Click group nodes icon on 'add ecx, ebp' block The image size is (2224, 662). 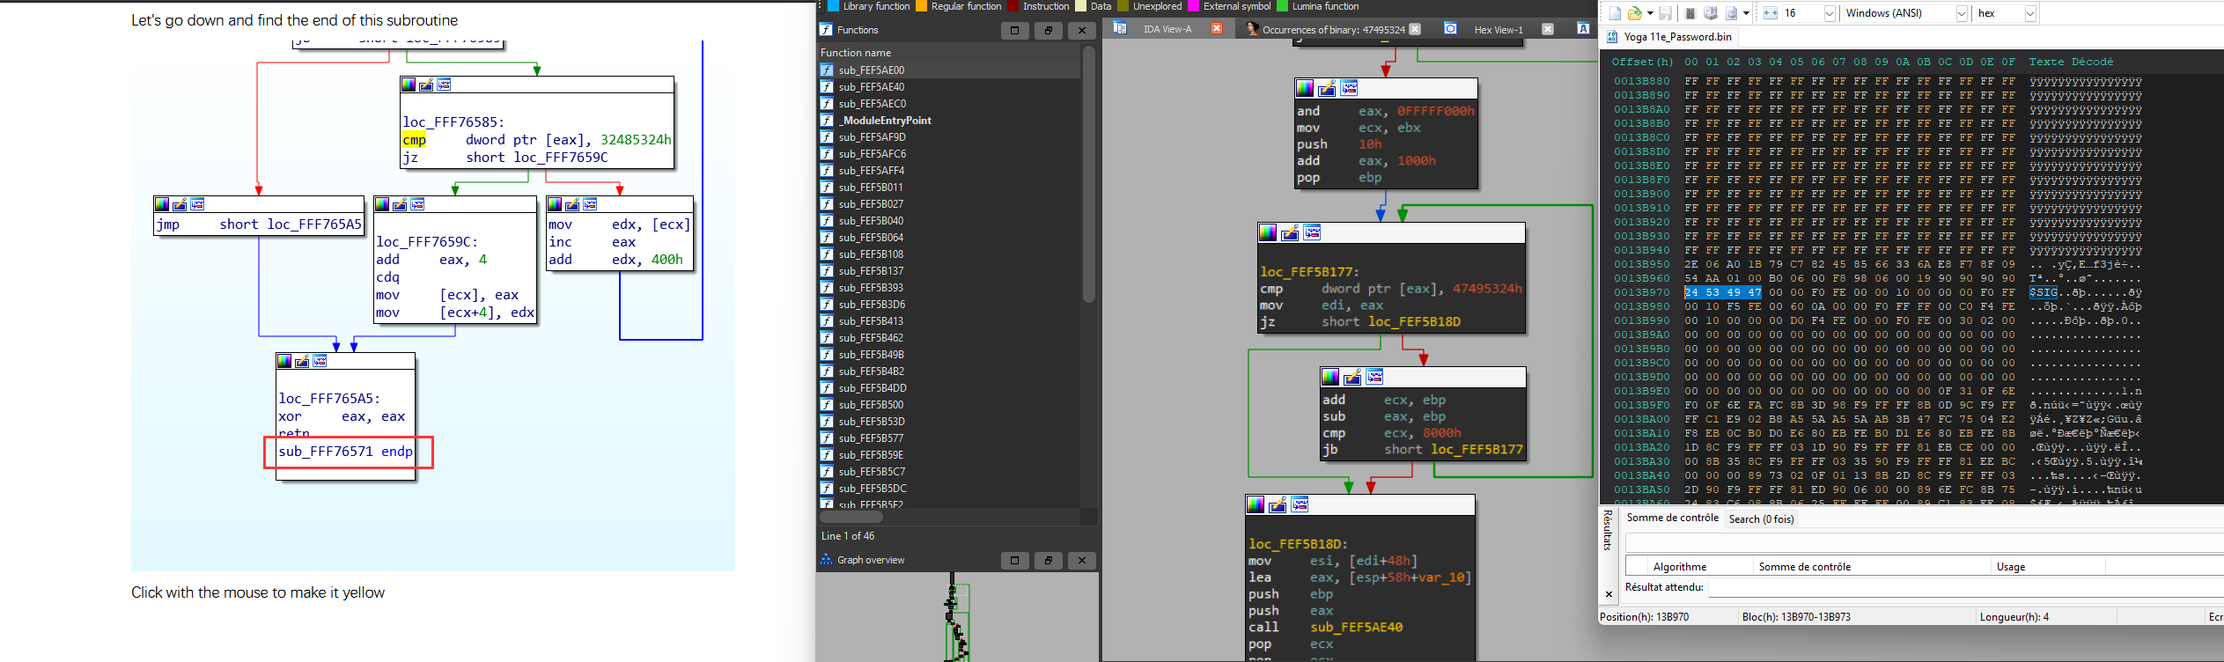[x=1374, y=377]
